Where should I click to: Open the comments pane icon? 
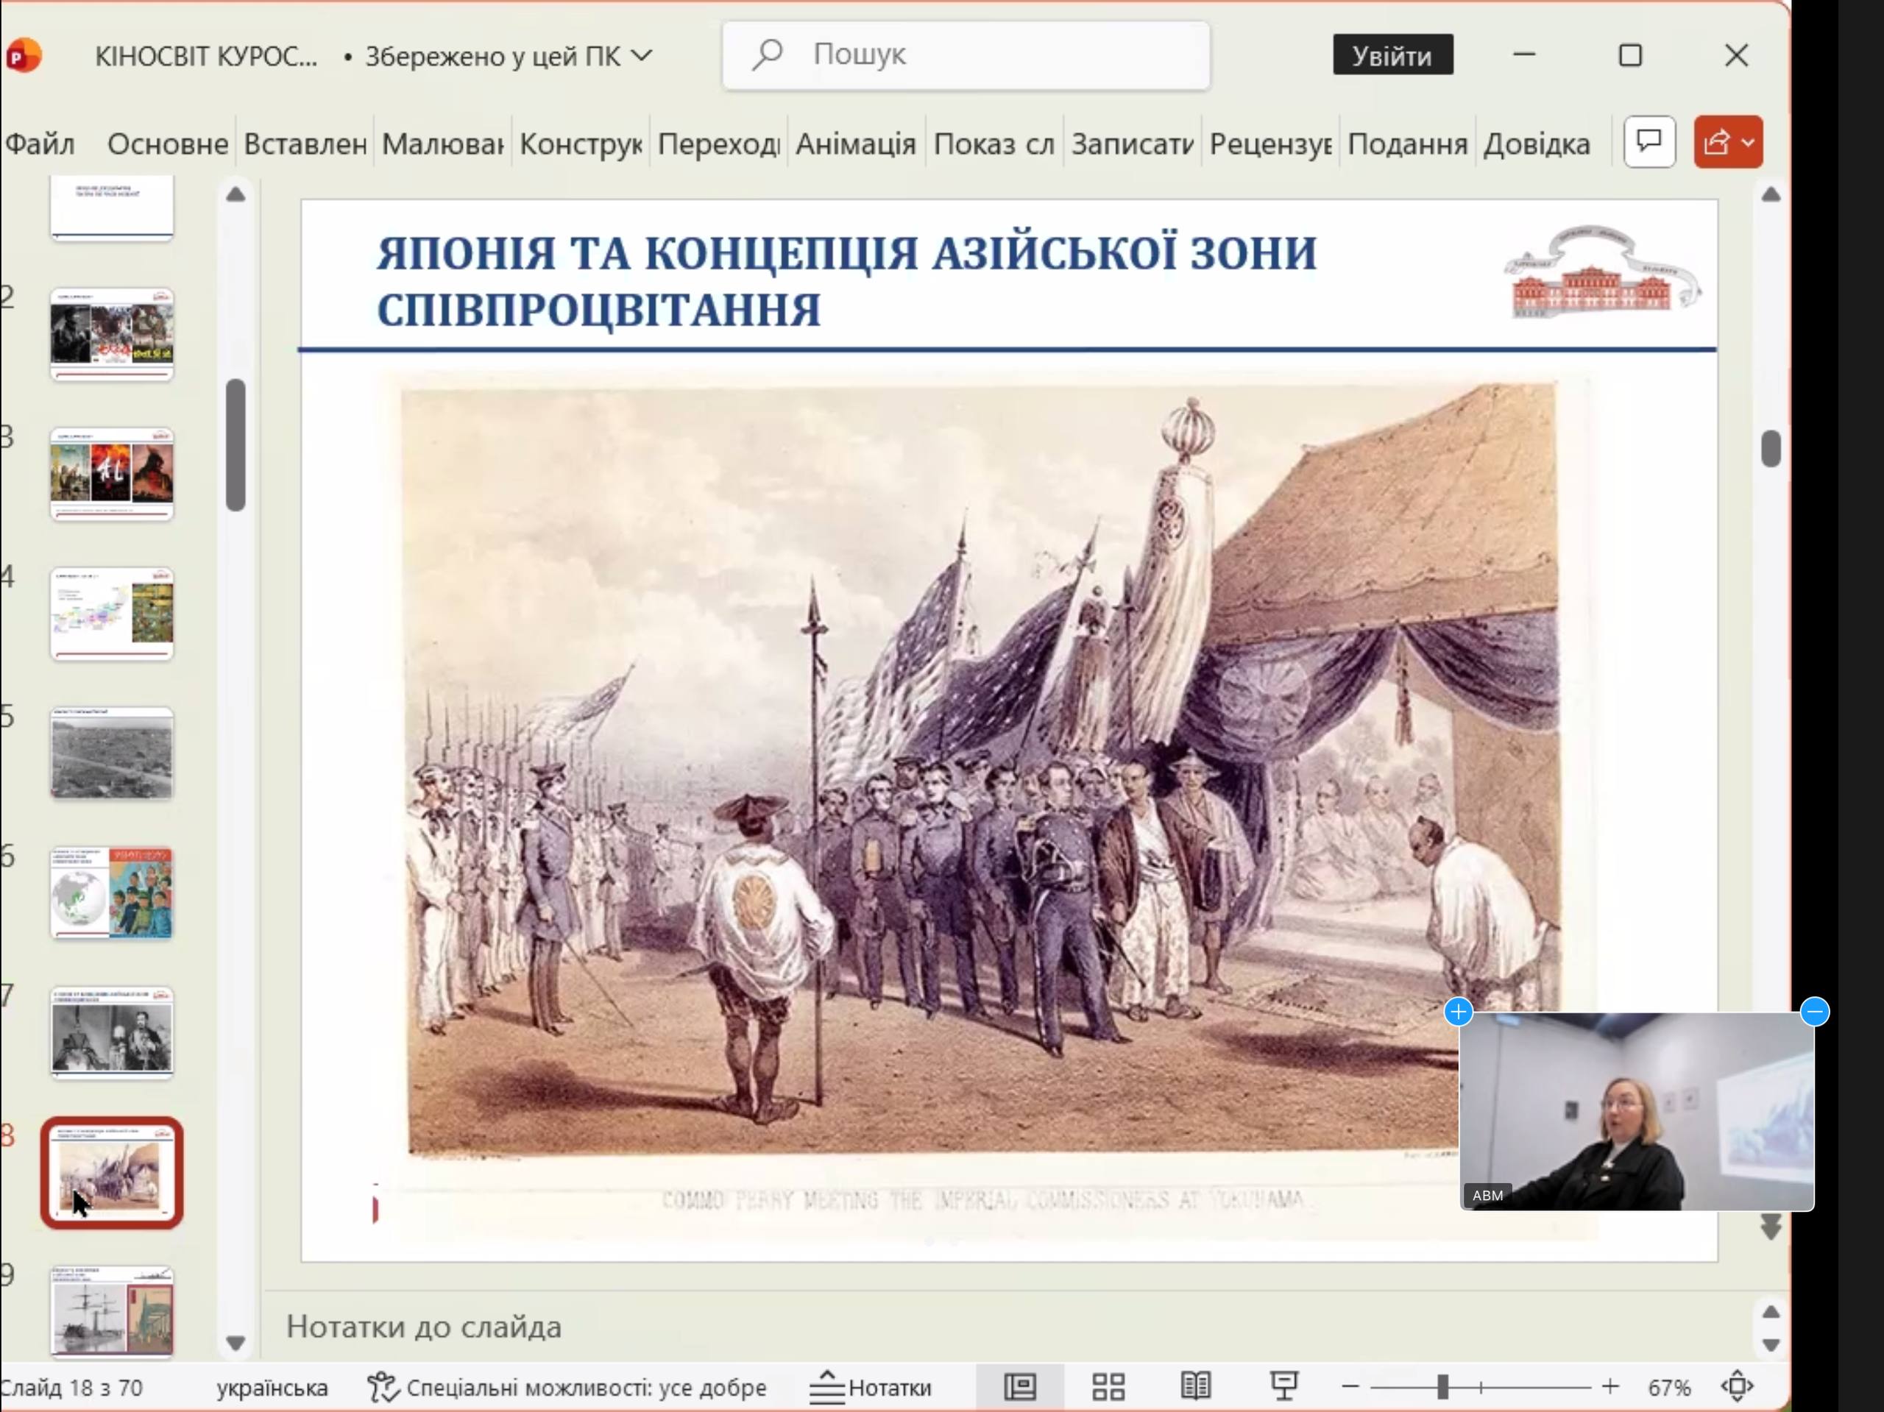(1650, 141)
